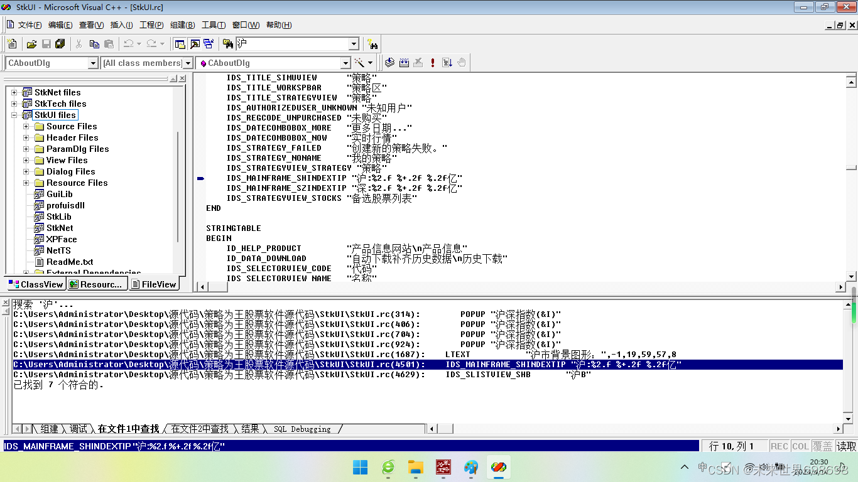Screen dimensions: 858x482
Task: Compile the file with Compile icon
Action: pos(389,63)
